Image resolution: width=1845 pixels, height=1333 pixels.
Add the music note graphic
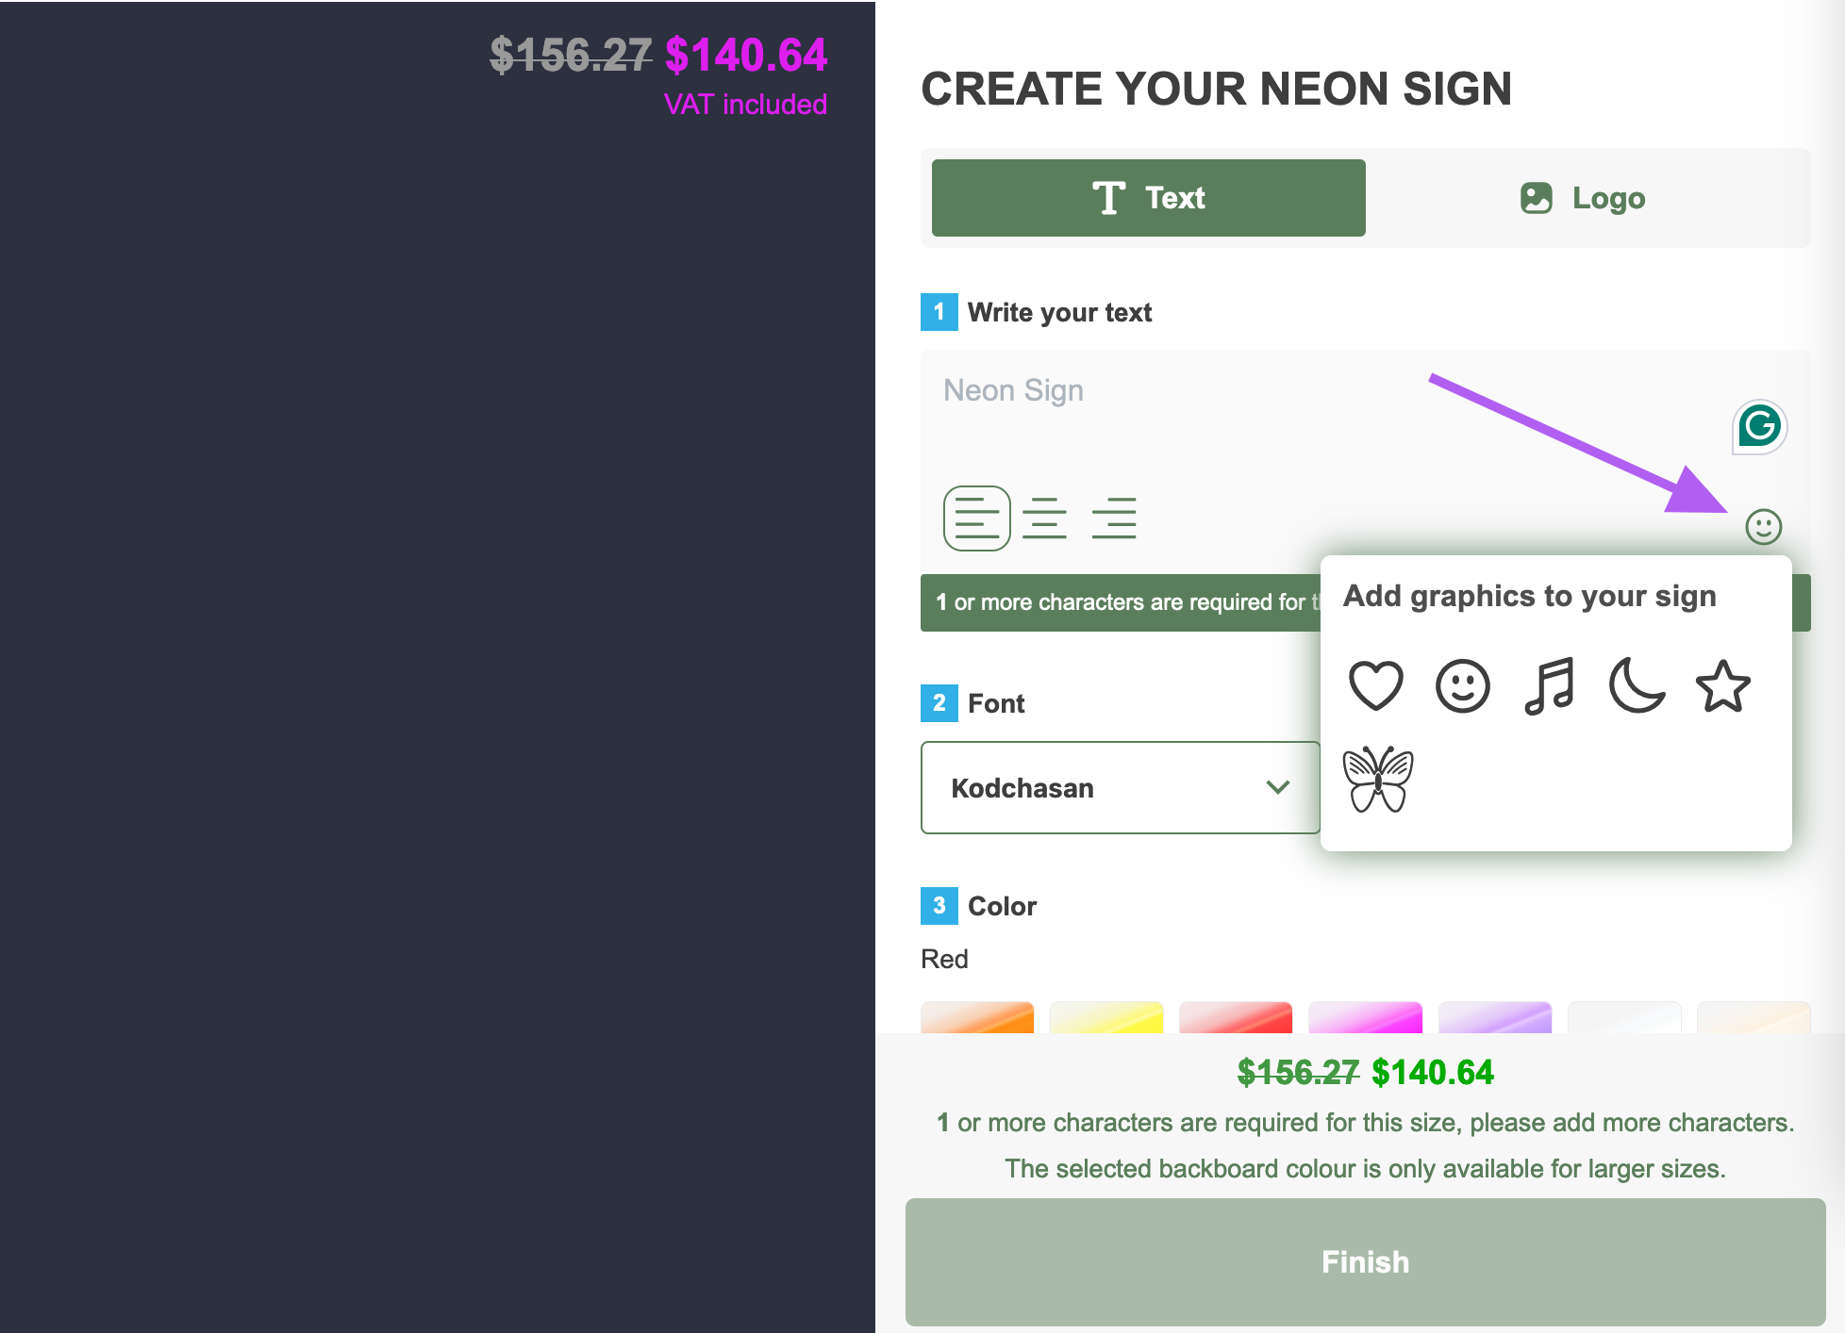click(1550, 685)
